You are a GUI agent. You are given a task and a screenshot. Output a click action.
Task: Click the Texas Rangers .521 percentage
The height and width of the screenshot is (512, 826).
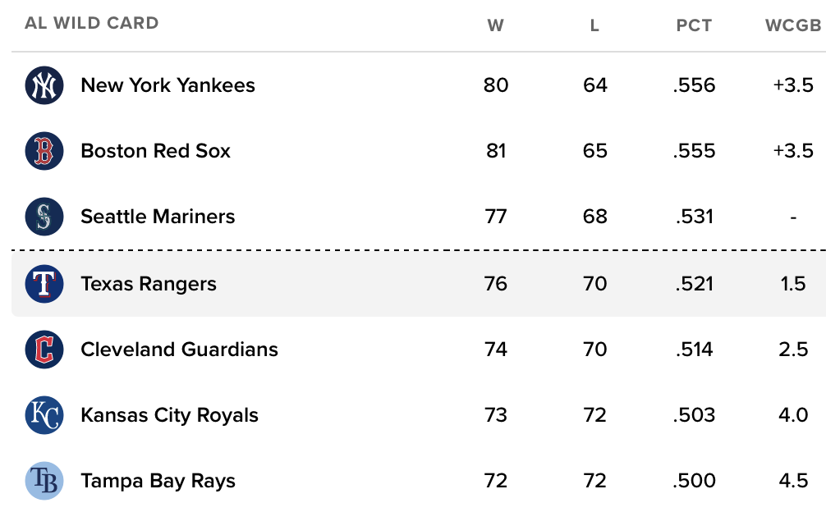pos(695,284)
